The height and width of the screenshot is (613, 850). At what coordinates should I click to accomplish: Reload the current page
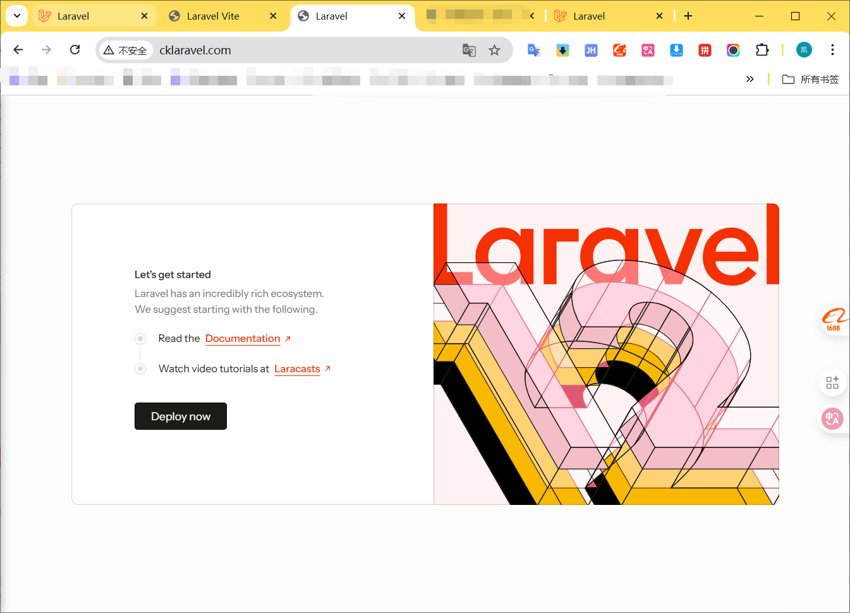click(x=75, y=50)
